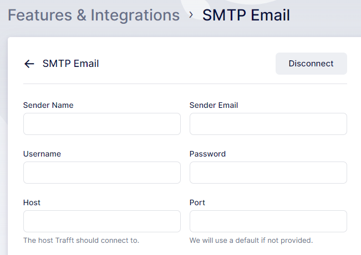The image size is (361, 255).
Task: Click the Port field label
Action: [197, 202]
